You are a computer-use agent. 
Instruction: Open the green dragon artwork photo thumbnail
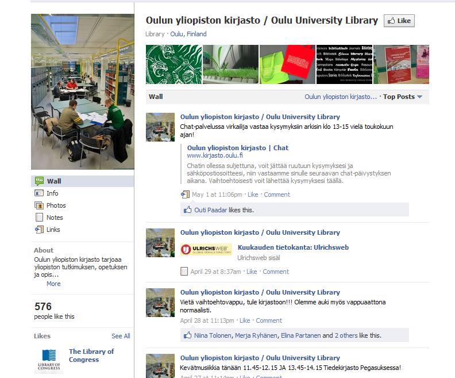(173, 64)
